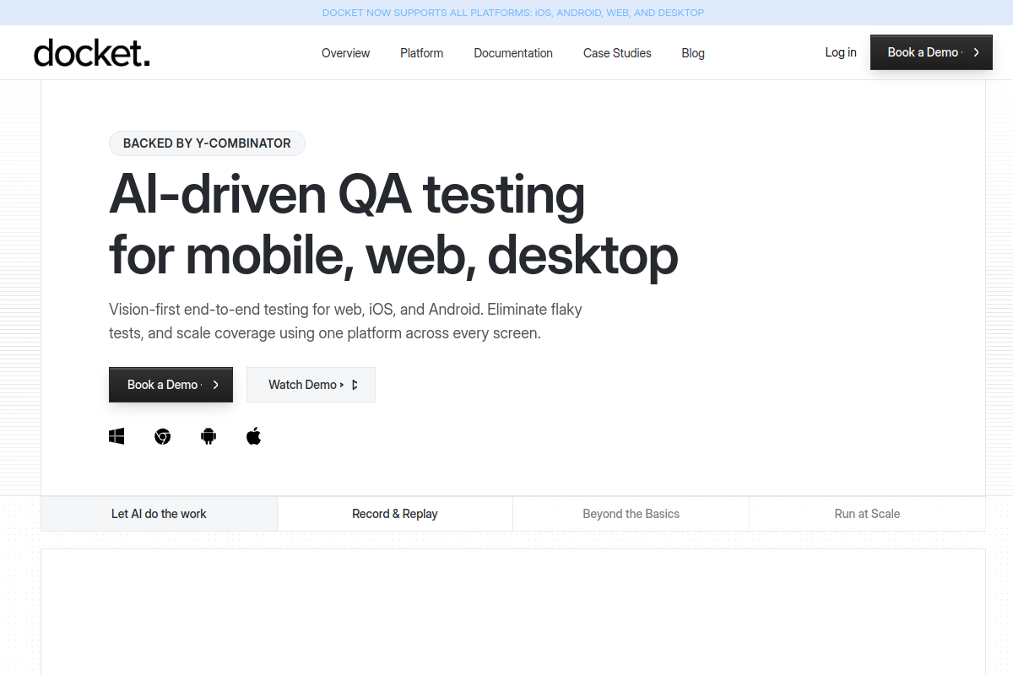Switch to Beyond the Basics tab
This screenshot has width=1013, height=675.
[x=631, y=514]
